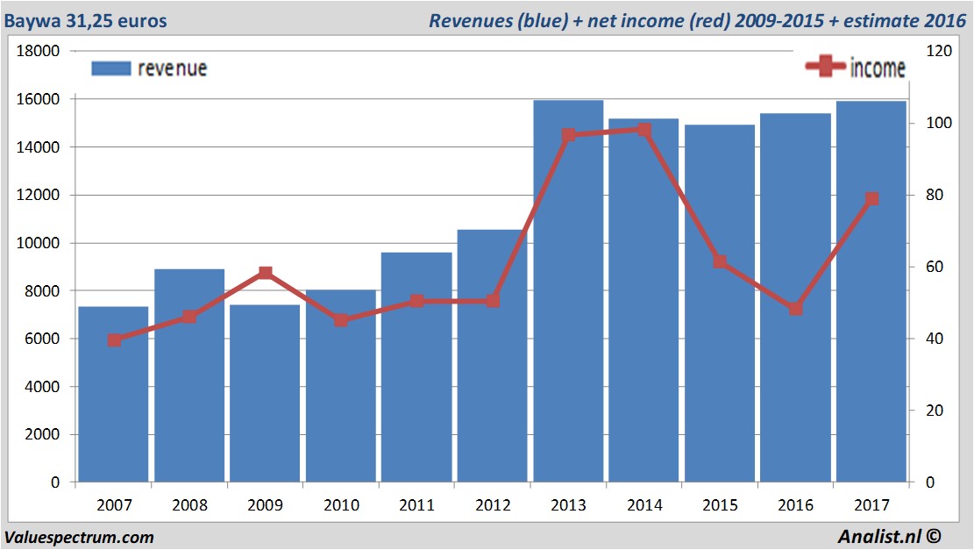Click the 2008 year axis label
974x550 pixels.
189,505
